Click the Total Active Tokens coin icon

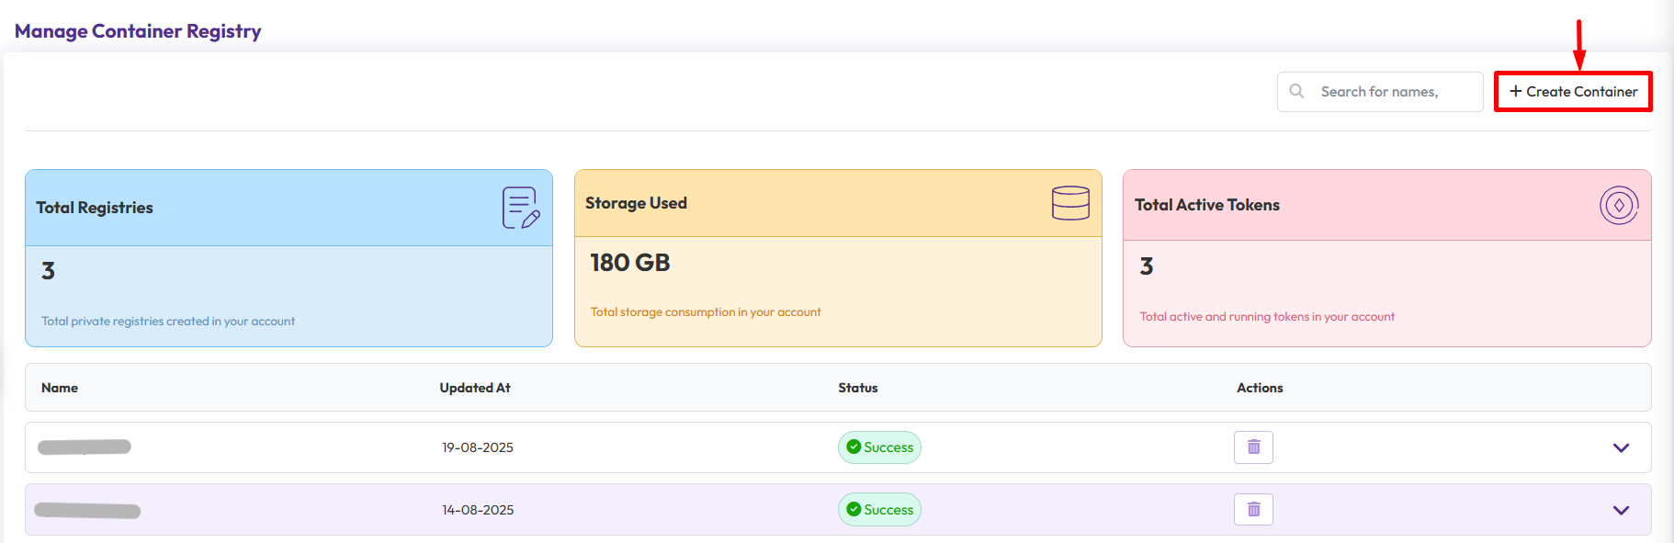1618,205
